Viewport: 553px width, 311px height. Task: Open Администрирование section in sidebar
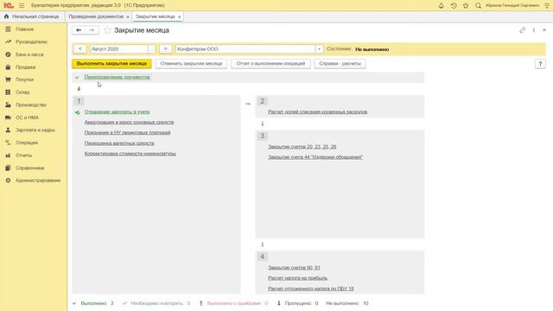(38, 181)
